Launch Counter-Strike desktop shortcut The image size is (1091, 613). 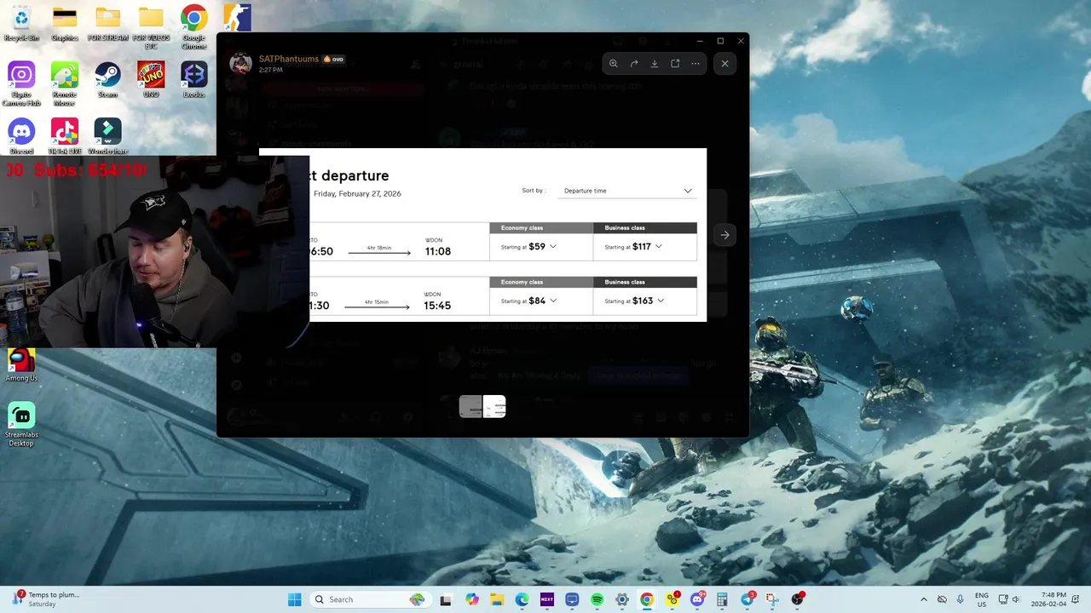pyautogui.click(x=237, y=19)
